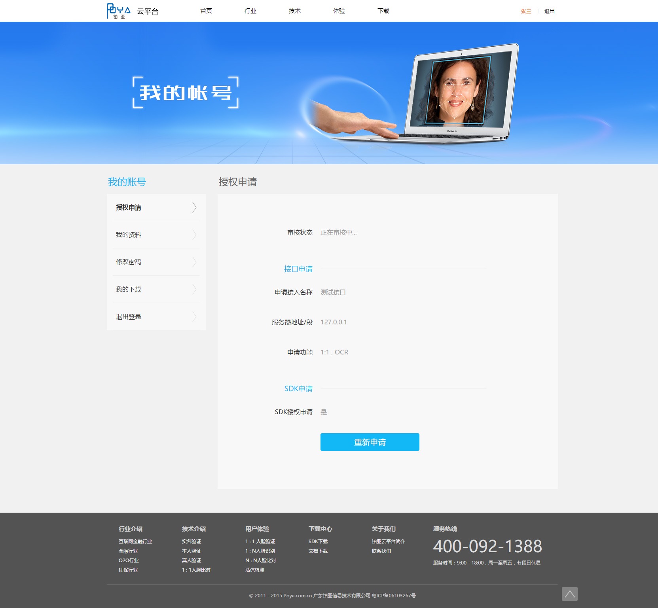Open the 互联网金融行业 footer link

click(135, 541)
